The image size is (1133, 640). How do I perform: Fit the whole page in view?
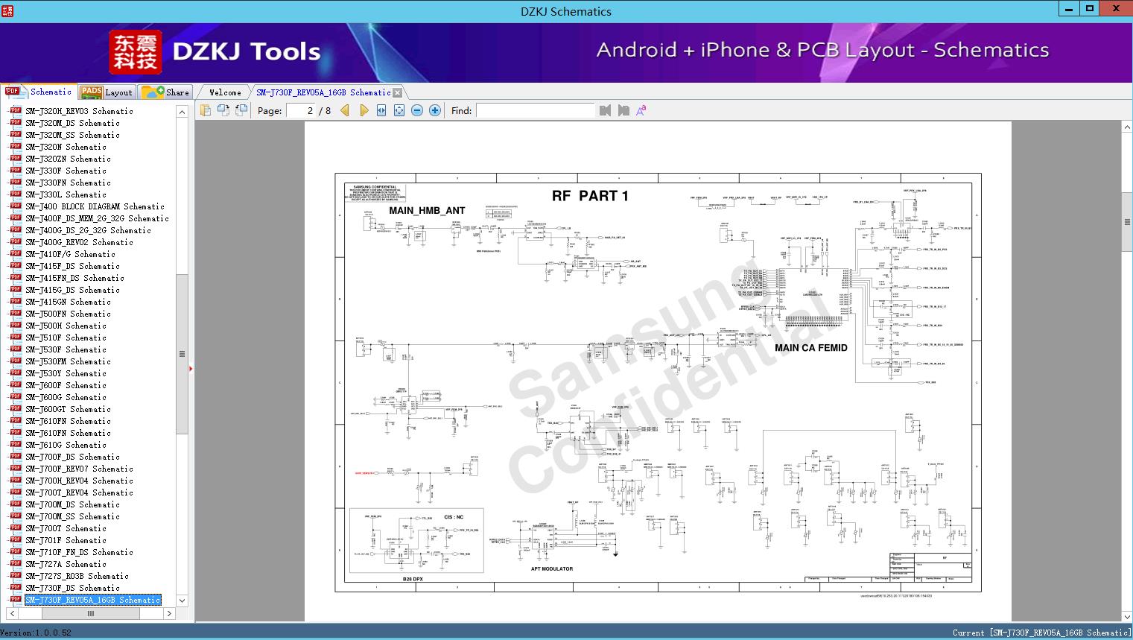(x=399, y=110)
